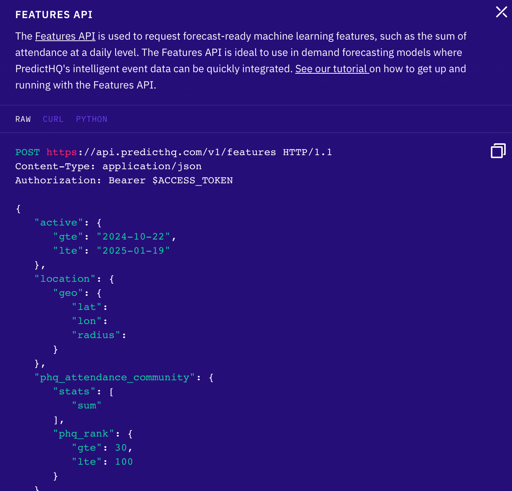Click the "phq_rank" key
This screenshot has height=491, width=512.
coord(84,434)
